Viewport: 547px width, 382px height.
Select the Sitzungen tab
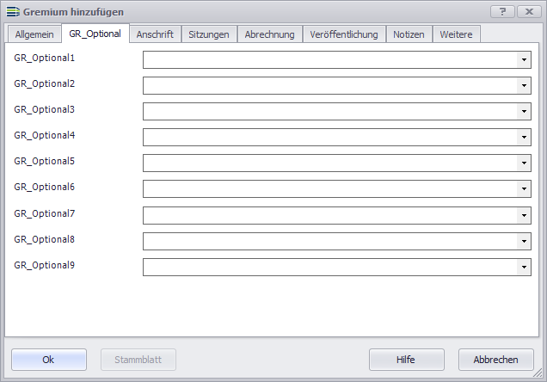209,34
